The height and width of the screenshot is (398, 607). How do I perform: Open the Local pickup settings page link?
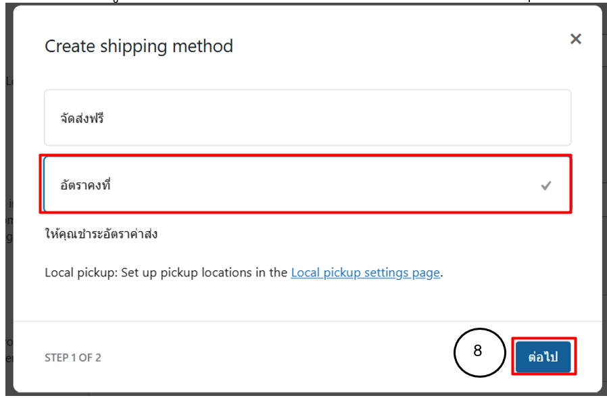tap(365, 273)
